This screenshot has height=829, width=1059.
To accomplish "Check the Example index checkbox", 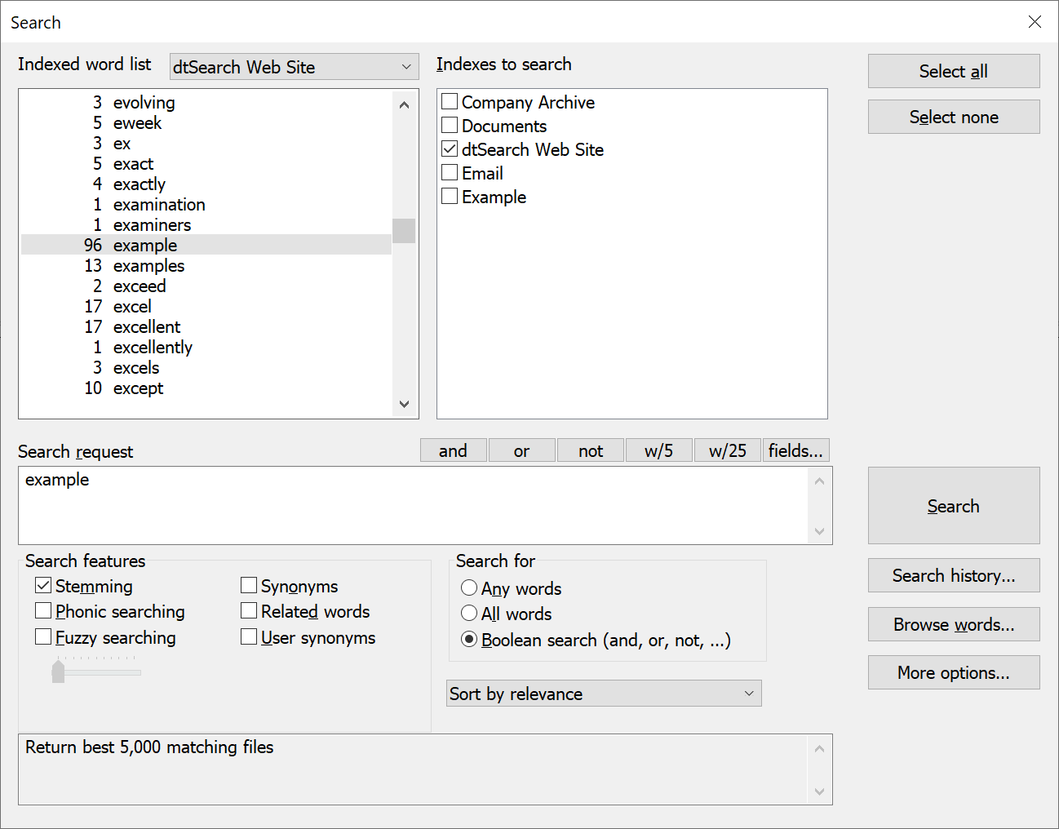I will [x=450, y=197].
